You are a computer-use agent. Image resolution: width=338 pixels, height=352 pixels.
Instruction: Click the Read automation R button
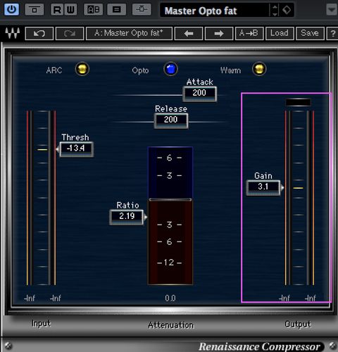57,10
